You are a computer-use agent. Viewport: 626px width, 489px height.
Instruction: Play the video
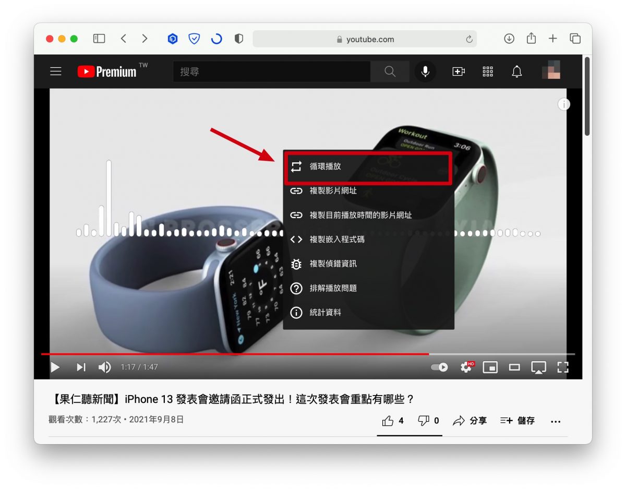(x=55, y=367)
